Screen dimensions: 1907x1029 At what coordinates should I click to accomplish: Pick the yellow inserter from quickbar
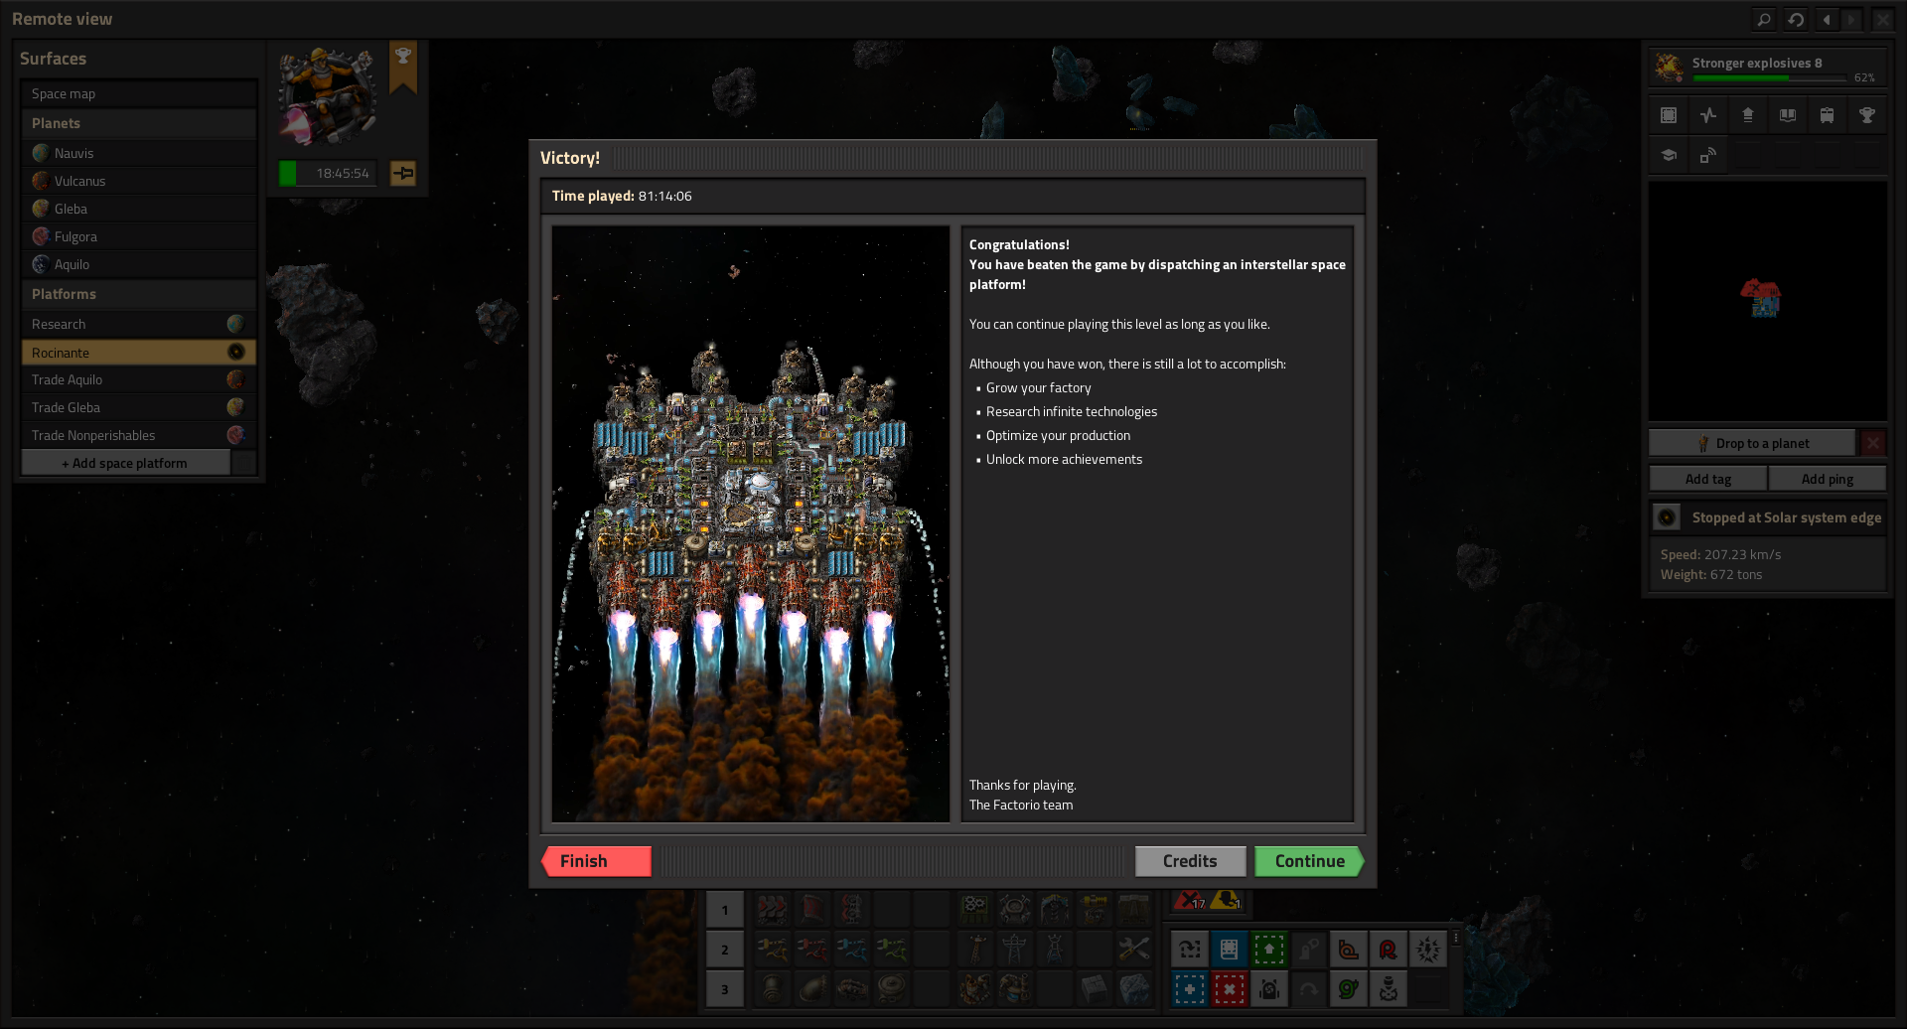pos(772,950)
